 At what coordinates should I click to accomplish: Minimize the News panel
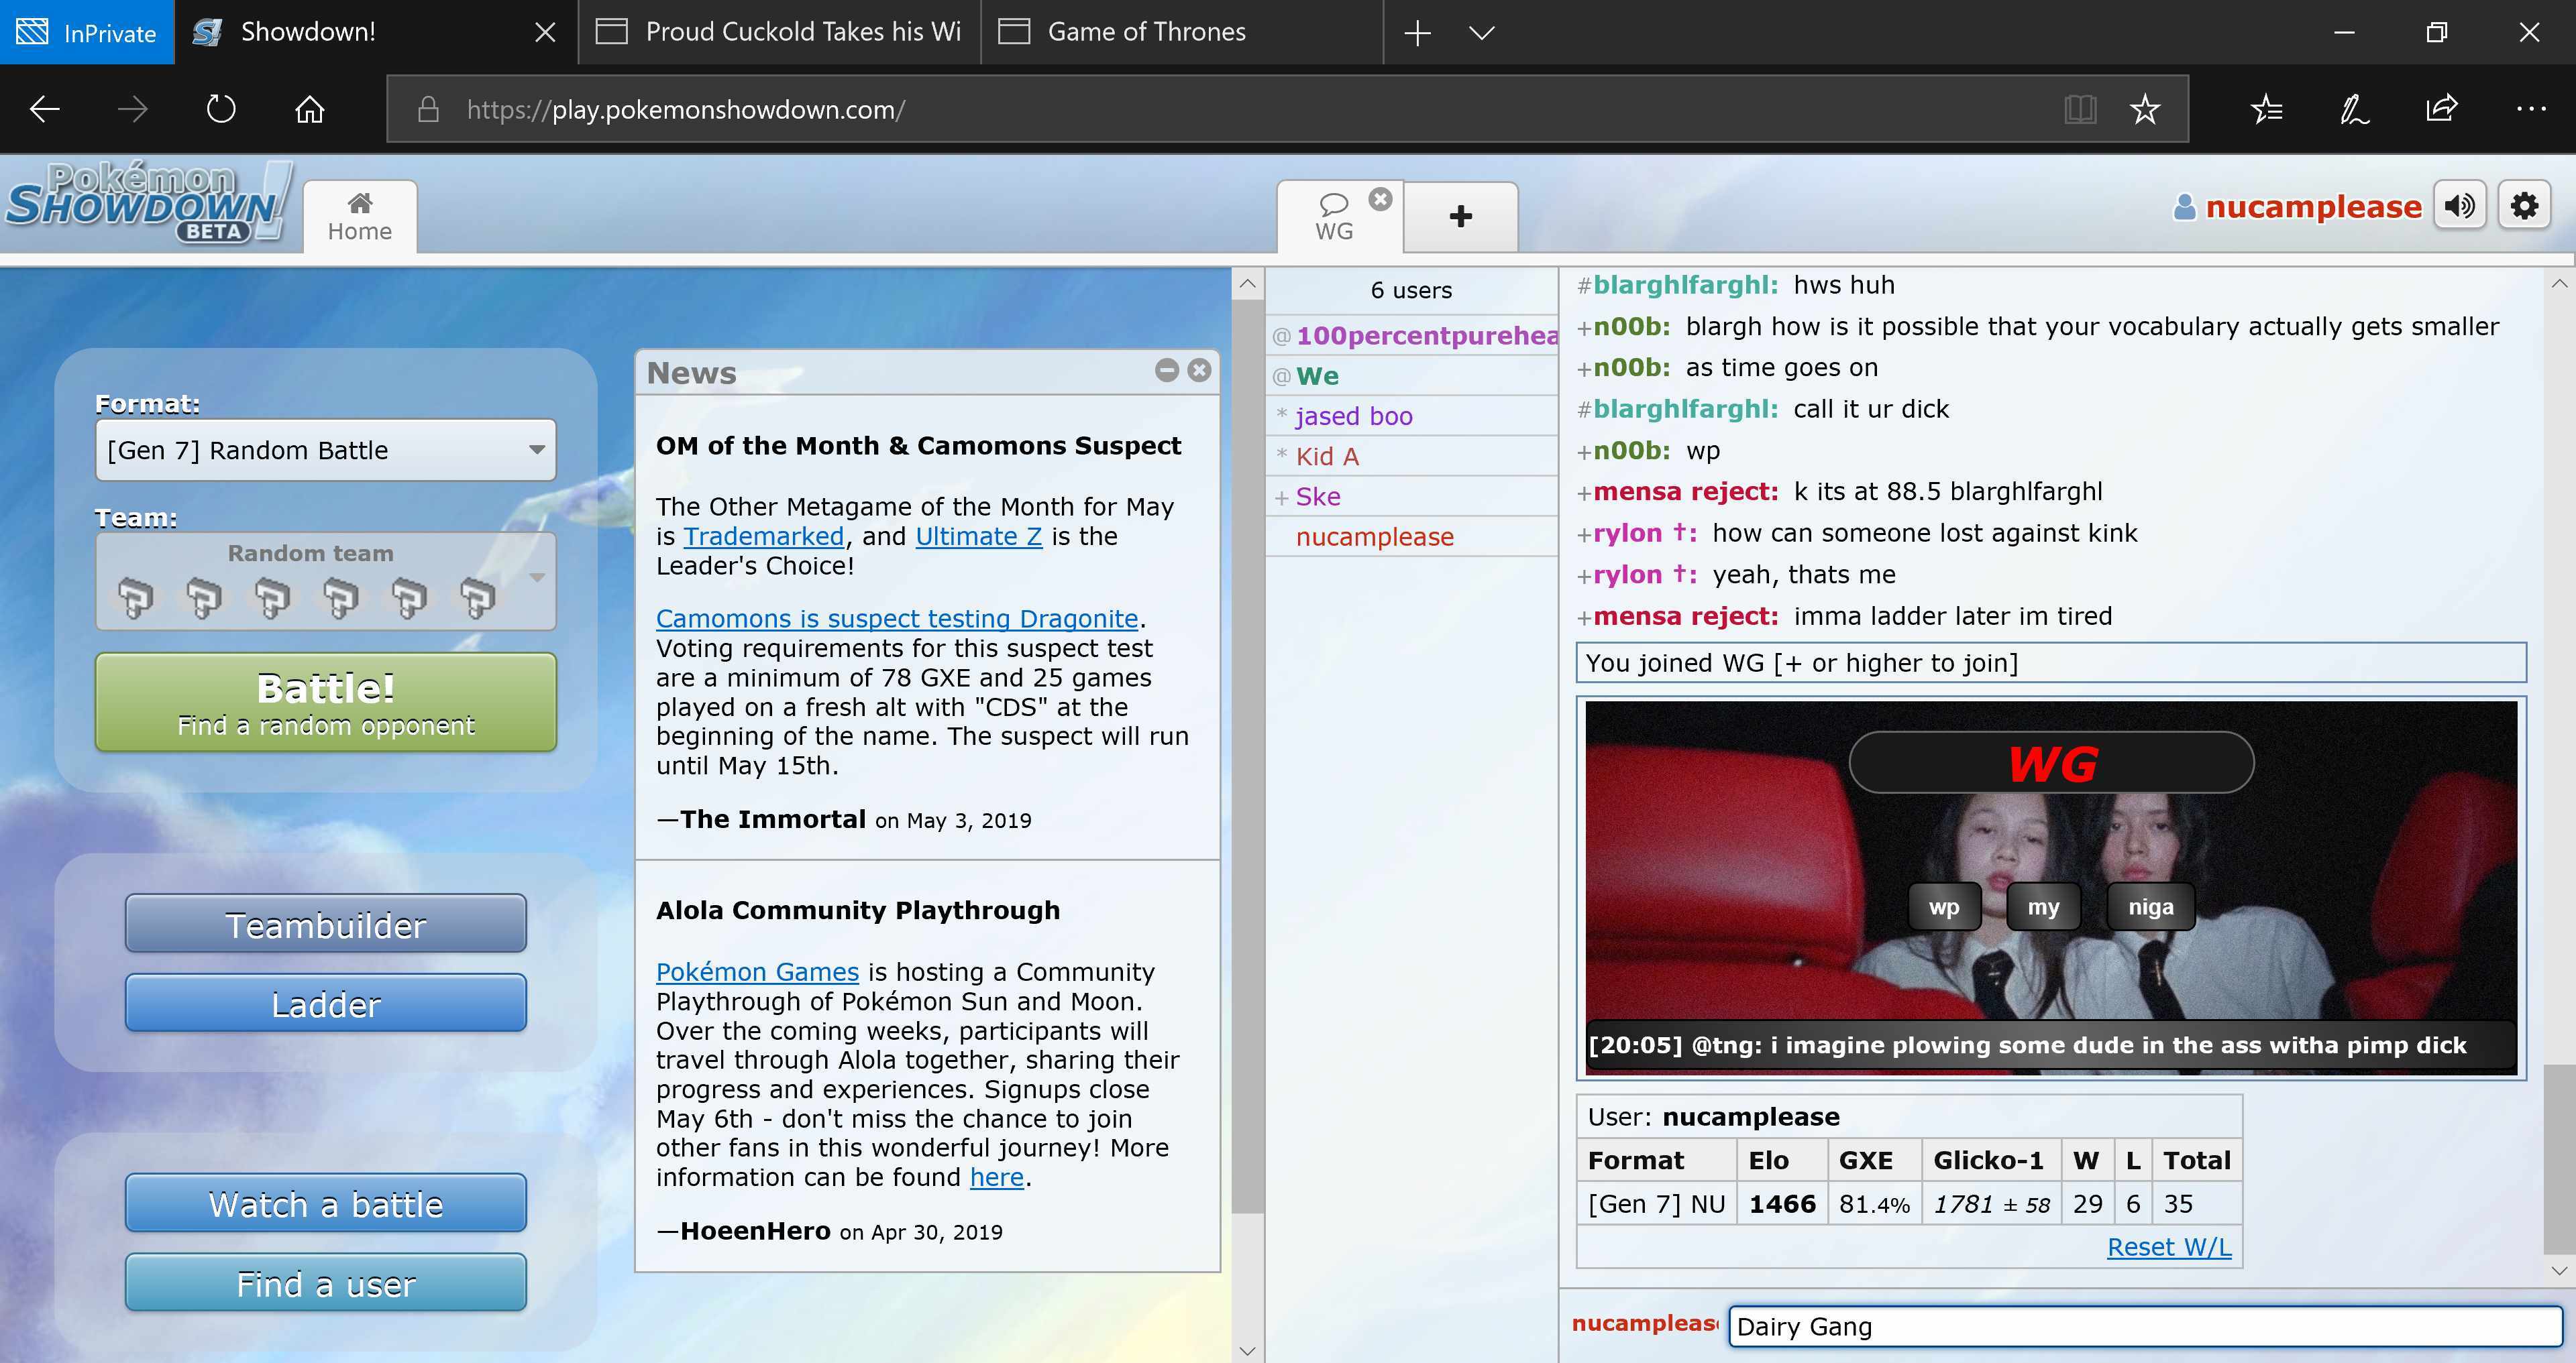click(1166, 371)
